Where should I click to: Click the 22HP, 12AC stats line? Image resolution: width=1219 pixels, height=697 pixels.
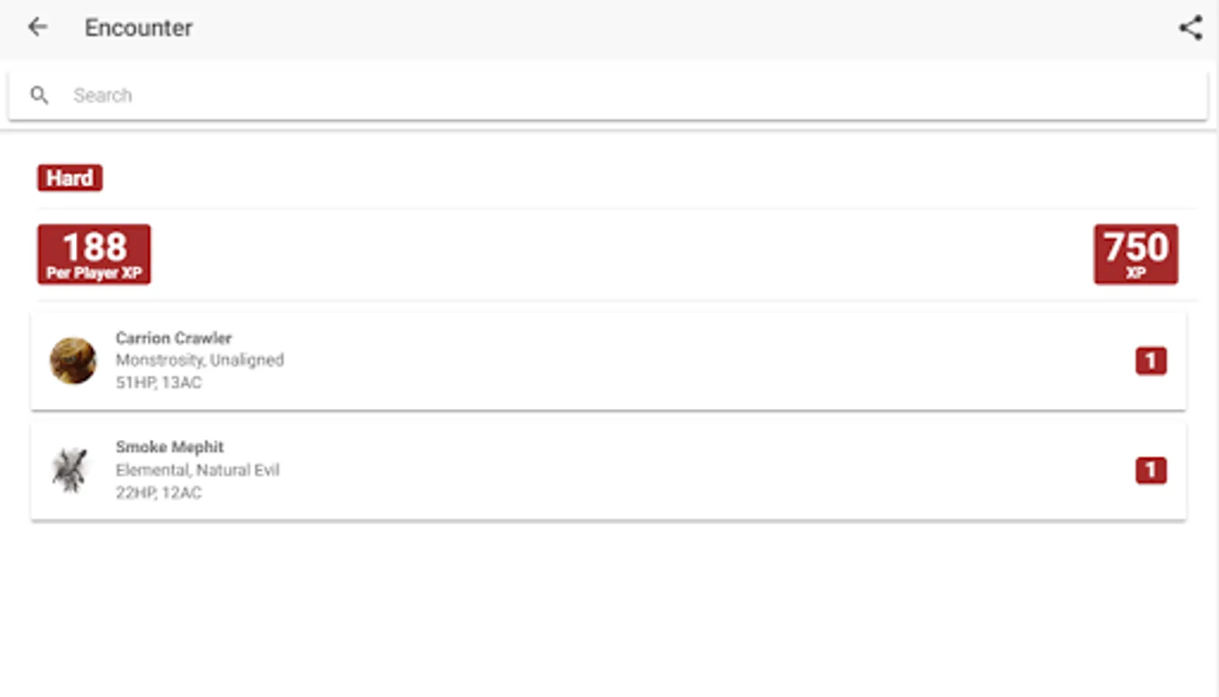coord(159,493)
